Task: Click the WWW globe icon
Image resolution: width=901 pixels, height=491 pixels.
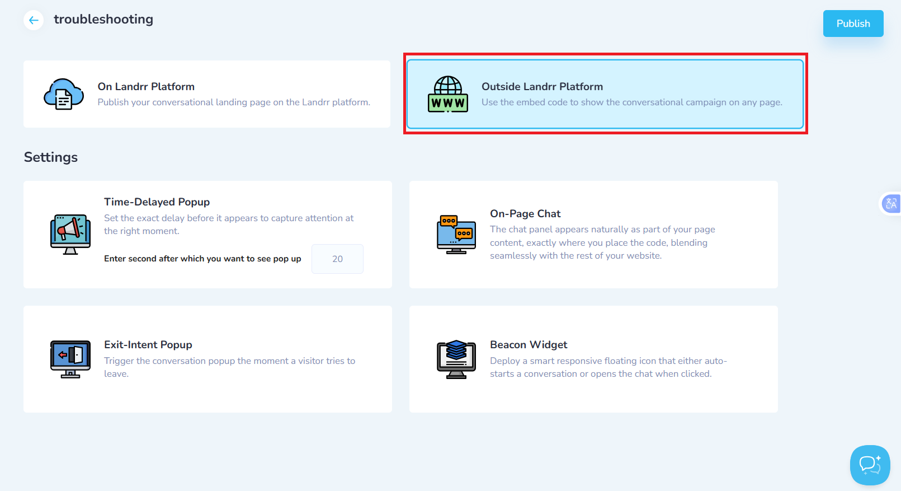Action: coord(448,94)
